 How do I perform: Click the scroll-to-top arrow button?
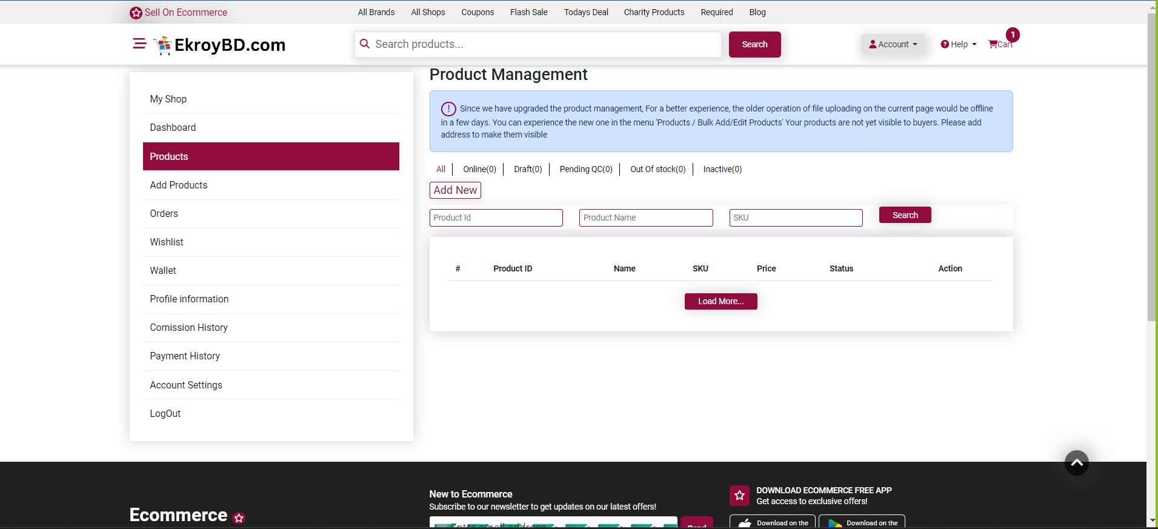point(1076,463)
